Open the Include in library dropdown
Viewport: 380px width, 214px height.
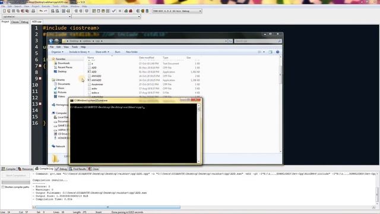pyautogui.click(x=79, y=52)
